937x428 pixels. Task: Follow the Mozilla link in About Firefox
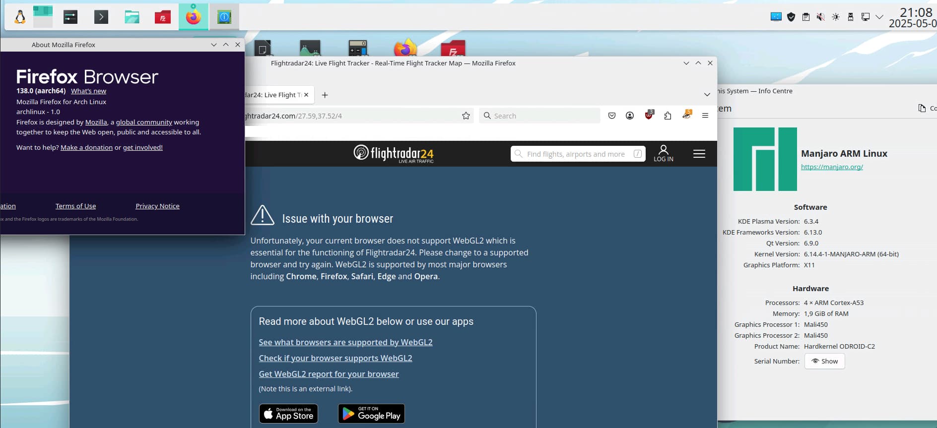tap(96, 122)
